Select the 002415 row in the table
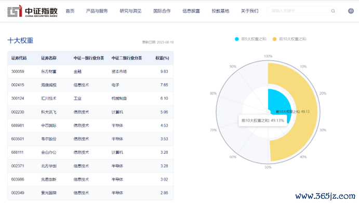This screenshot has height=204, width=359. click(90, 85)
